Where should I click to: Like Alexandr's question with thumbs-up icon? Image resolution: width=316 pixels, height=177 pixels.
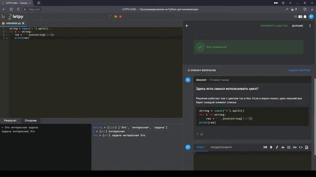[x=202, y=134]
